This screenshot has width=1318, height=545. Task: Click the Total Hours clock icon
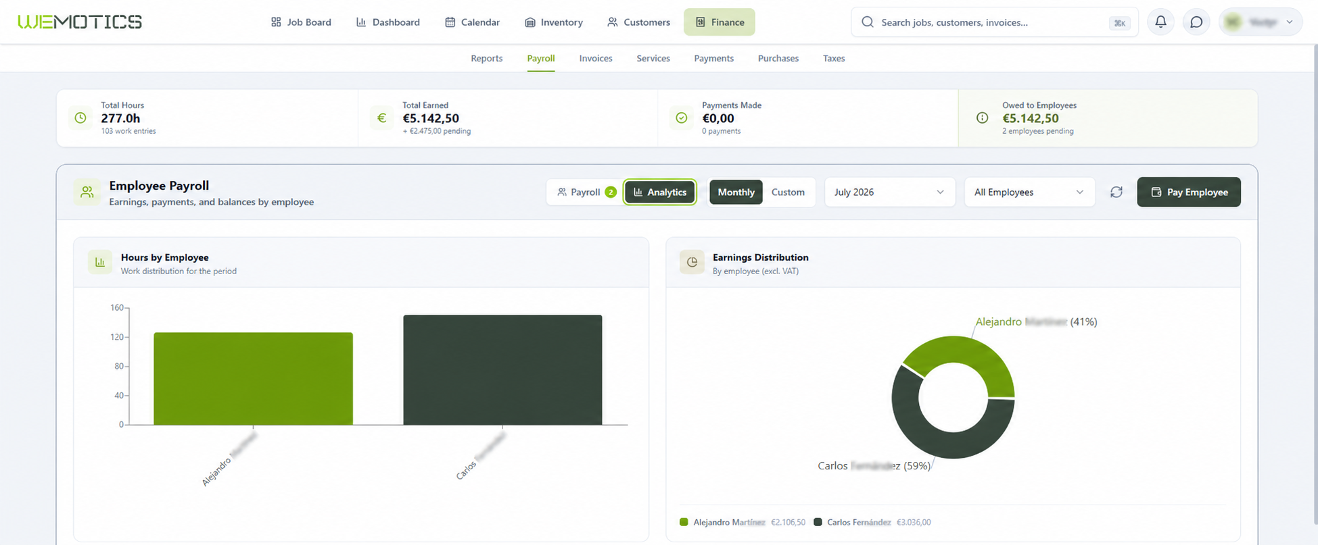pyautogui.click(x=80, y=118)
